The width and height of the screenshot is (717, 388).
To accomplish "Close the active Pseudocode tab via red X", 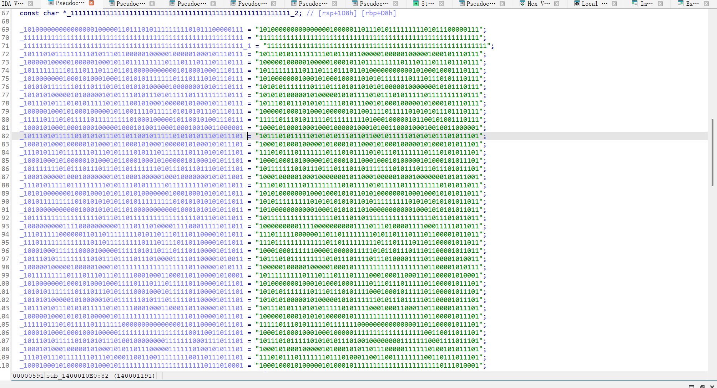I will [x=91, y=3].
